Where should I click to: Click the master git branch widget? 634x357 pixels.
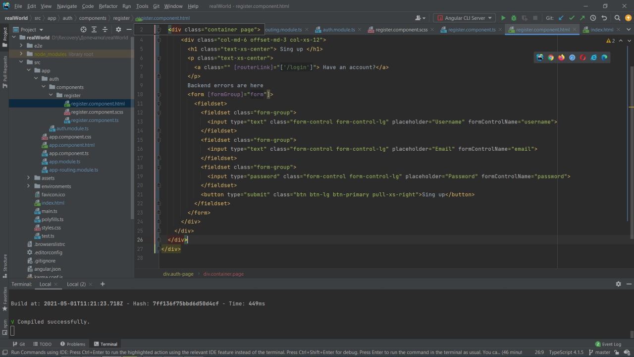[599, 352]
